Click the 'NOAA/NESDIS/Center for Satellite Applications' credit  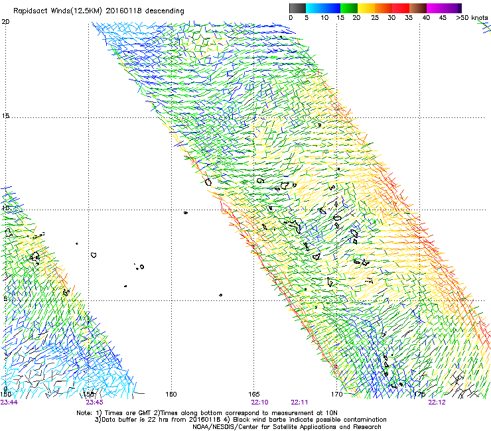click(x=265, y=427)
